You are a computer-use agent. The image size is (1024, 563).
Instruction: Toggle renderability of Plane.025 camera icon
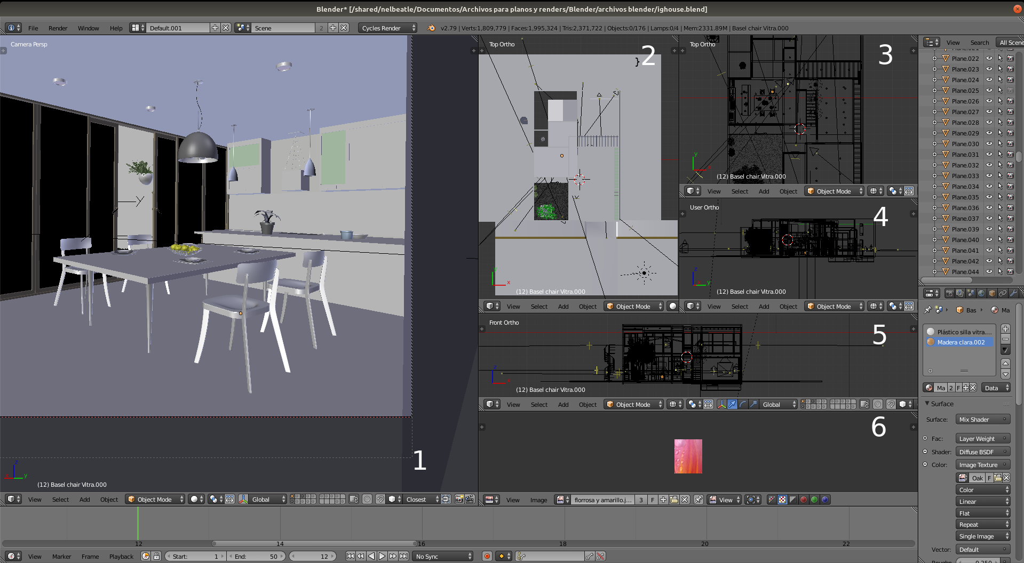point(1010,91)
